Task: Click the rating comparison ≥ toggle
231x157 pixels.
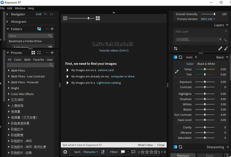Action: 139,152
